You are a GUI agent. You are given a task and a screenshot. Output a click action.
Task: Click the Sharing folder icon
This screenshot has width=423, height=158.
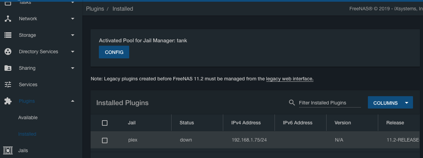8,68
